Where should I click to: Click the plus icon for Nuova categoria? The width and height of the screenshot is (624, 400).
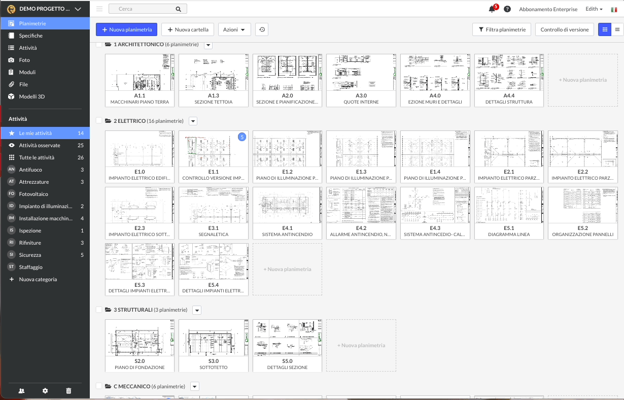tap(12, 279)
